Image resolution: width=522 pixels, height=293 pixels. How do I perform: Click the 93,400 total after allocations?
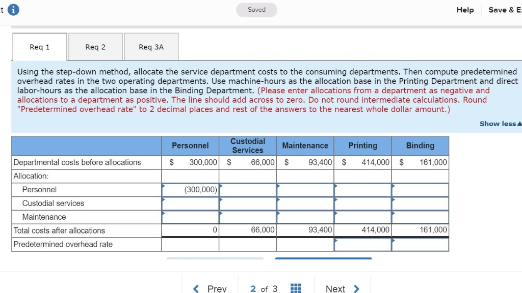320,230
